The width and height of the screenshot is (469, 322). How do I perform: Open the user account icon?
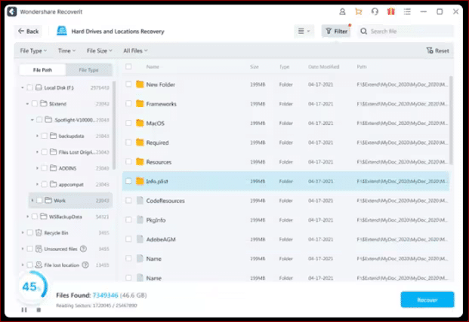point(342,11)
